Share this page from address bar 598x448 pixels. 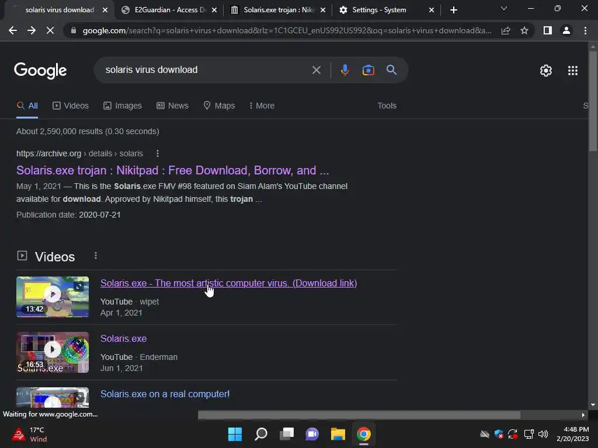click(x=506, y=30)
